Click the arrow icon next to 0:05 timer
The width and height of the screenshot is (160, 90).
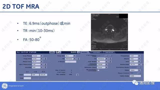click(x=78, y=52)
